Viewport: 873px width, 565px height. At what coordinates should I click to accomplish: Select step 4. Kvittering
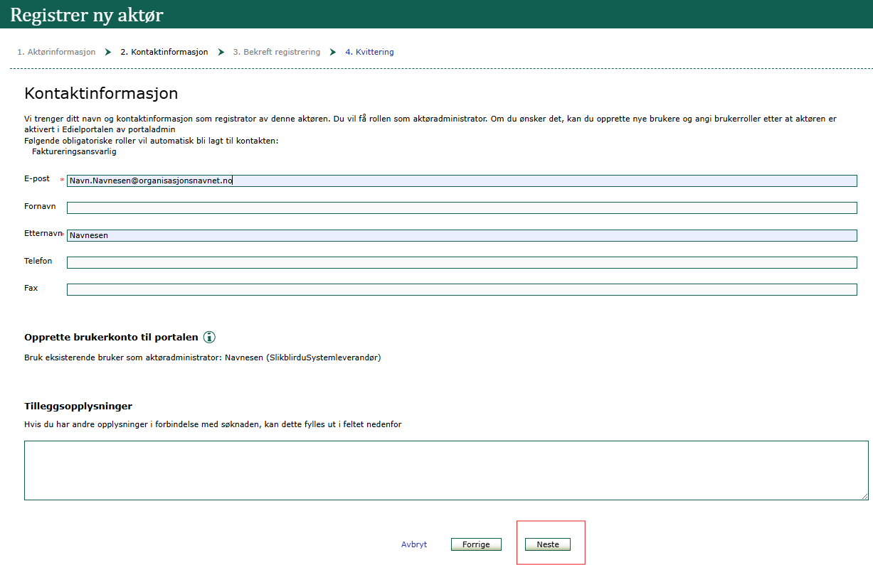[x=369, y=52]
